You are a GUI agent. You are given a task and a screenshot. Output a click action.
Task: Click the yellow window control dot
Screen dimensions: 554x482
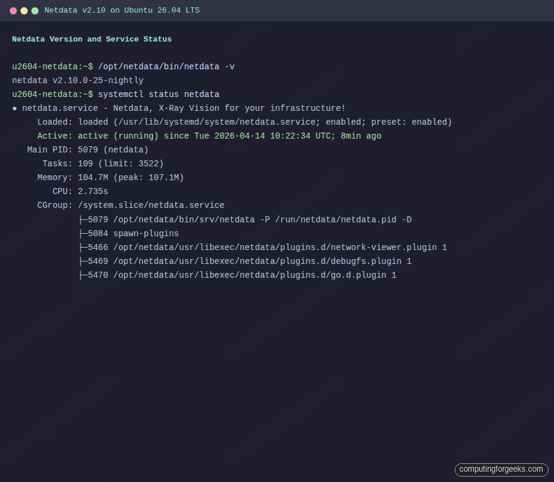pyautogui.click(x=24, y=10)
